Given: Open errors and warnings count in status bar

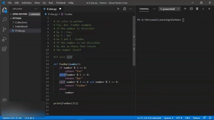Looking at the screenshot, I should click(29, 118).
